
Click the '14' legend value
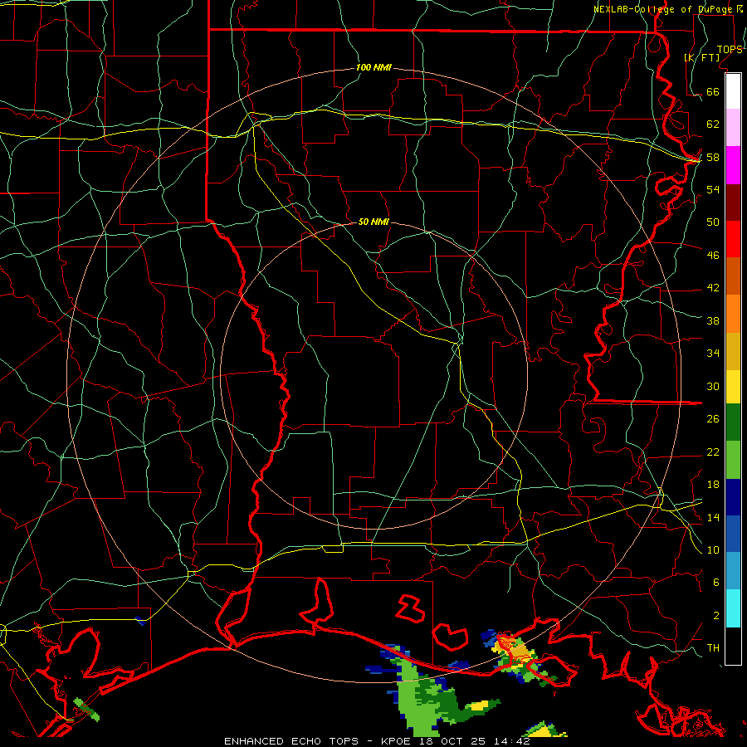[713, 517]
